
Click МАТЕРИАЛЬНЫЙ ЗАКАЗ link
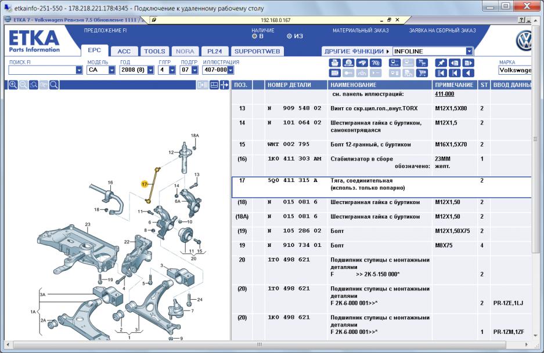pos(361,31)
